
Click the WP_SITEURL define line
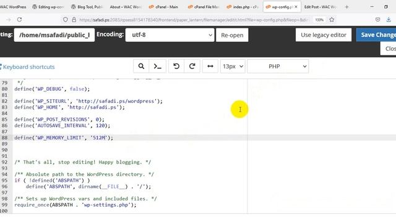pos(88,101)
